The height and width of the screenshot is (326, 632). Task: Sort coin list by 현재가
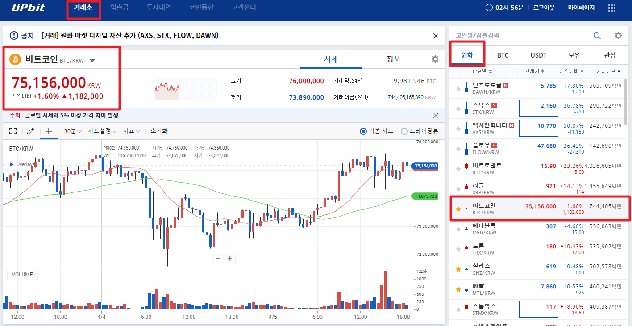535,71
